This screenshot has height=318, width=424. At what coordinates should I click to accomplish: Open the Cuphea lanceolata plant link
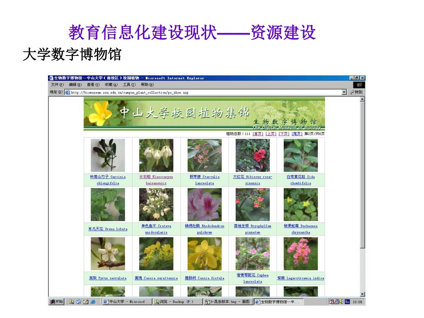pyautogui.click(x=253, y=278)
